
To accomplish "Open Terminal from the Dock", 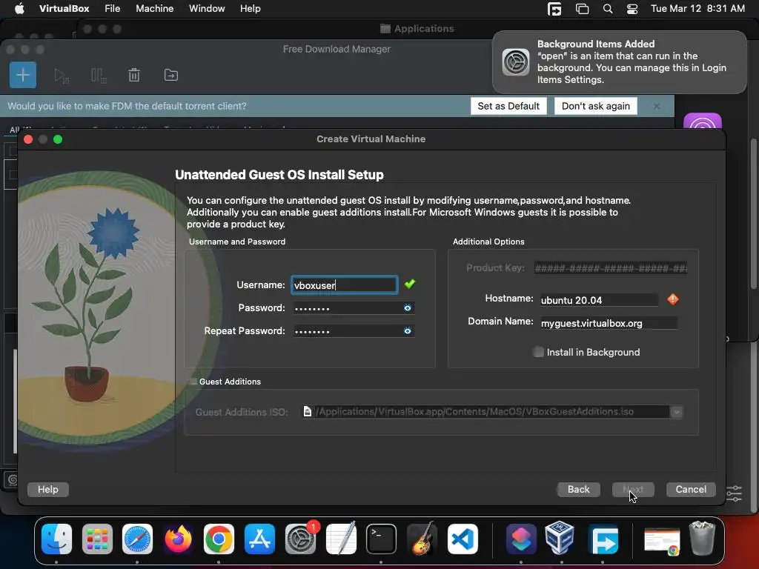I will coord(382,539).
